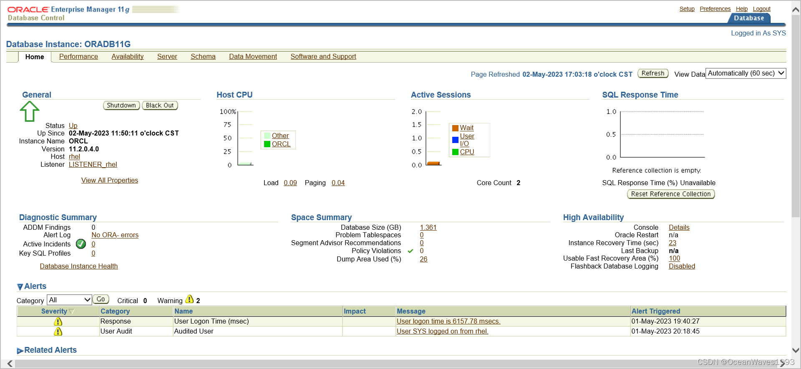801x369 pixels.
Task: Click the Shutdown button
Action: coord(121,105)
